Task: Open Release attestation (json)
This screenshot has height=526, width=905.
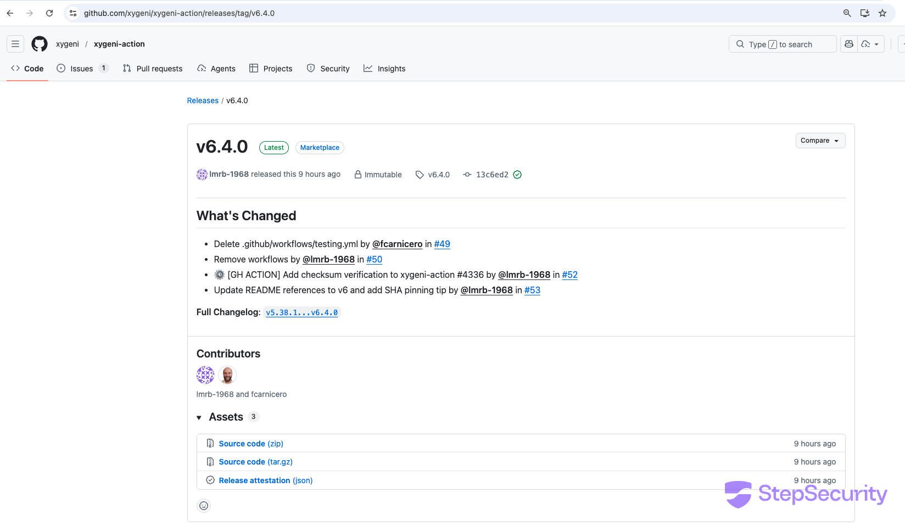Action: pos(266,480)
